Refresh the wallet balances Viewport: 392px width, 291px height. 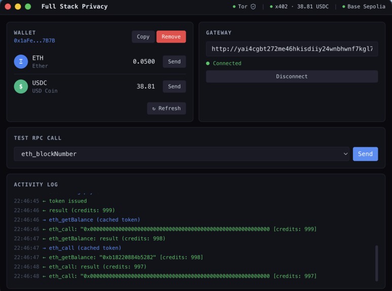pos(166,109)
